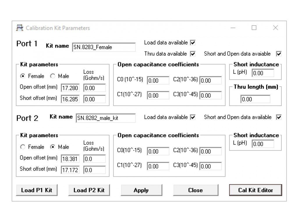
Task: Click Port 2 C2 capacitance field
Action: pos(211,151)
